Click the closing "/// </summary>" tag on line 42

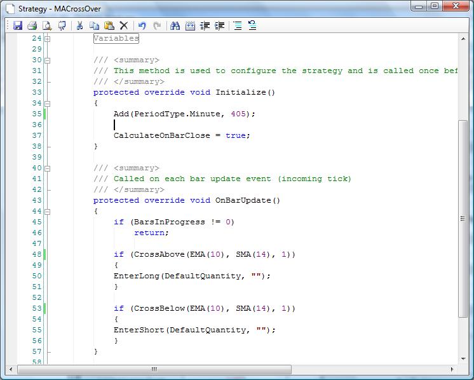coord(129,189)
